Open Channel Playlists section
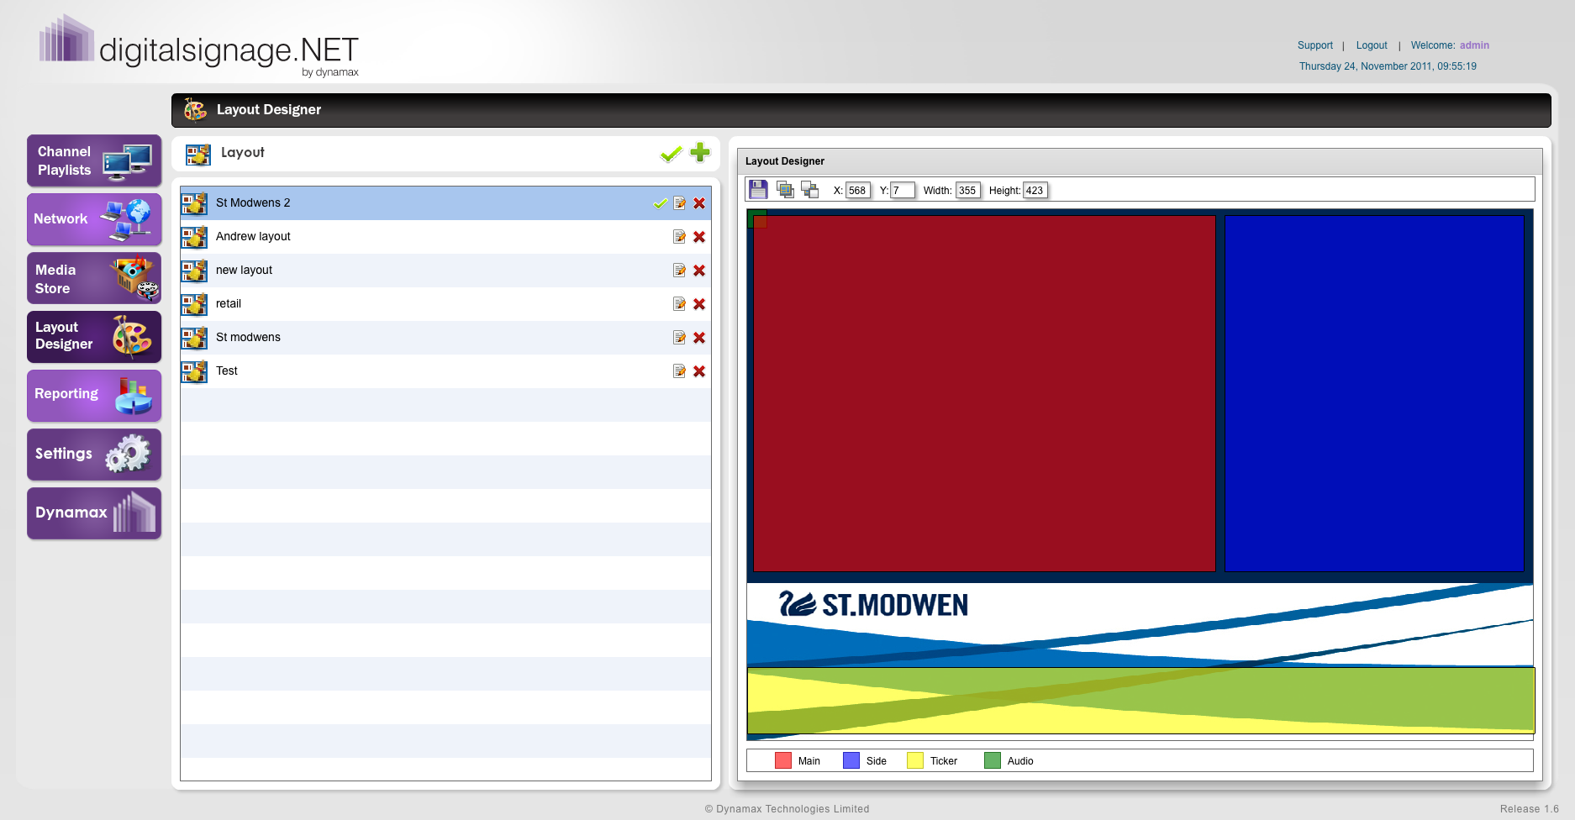Screen dimensions: 1575x820 coord(94,160)
